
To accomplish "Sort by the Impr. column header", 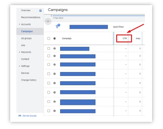I will (x=138, y=38).
